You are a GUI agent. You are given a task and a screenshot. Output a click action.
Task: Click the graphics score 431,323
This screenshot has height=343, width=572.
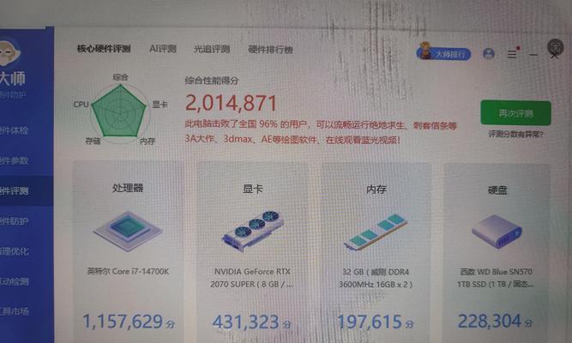point(252,322)
